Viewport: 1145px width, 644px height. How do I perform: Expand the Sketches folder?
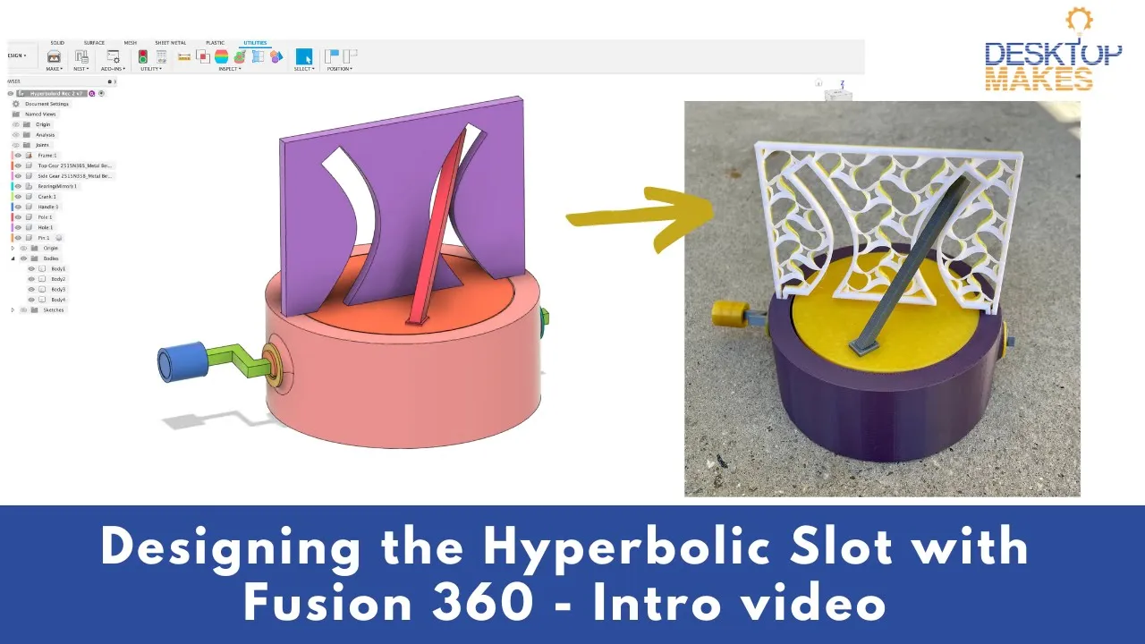(x=13, y=310)
